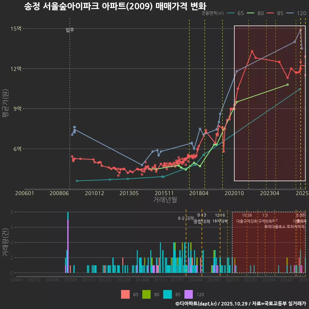
Task: Select the coral 65 swatch in bottom legend
Action: coord(126,294)
